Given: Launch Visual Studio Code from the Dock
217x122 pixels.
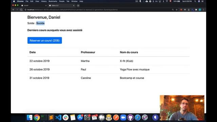Looking at the screenshot, I should pyautogui.click(x=58, y=118).
